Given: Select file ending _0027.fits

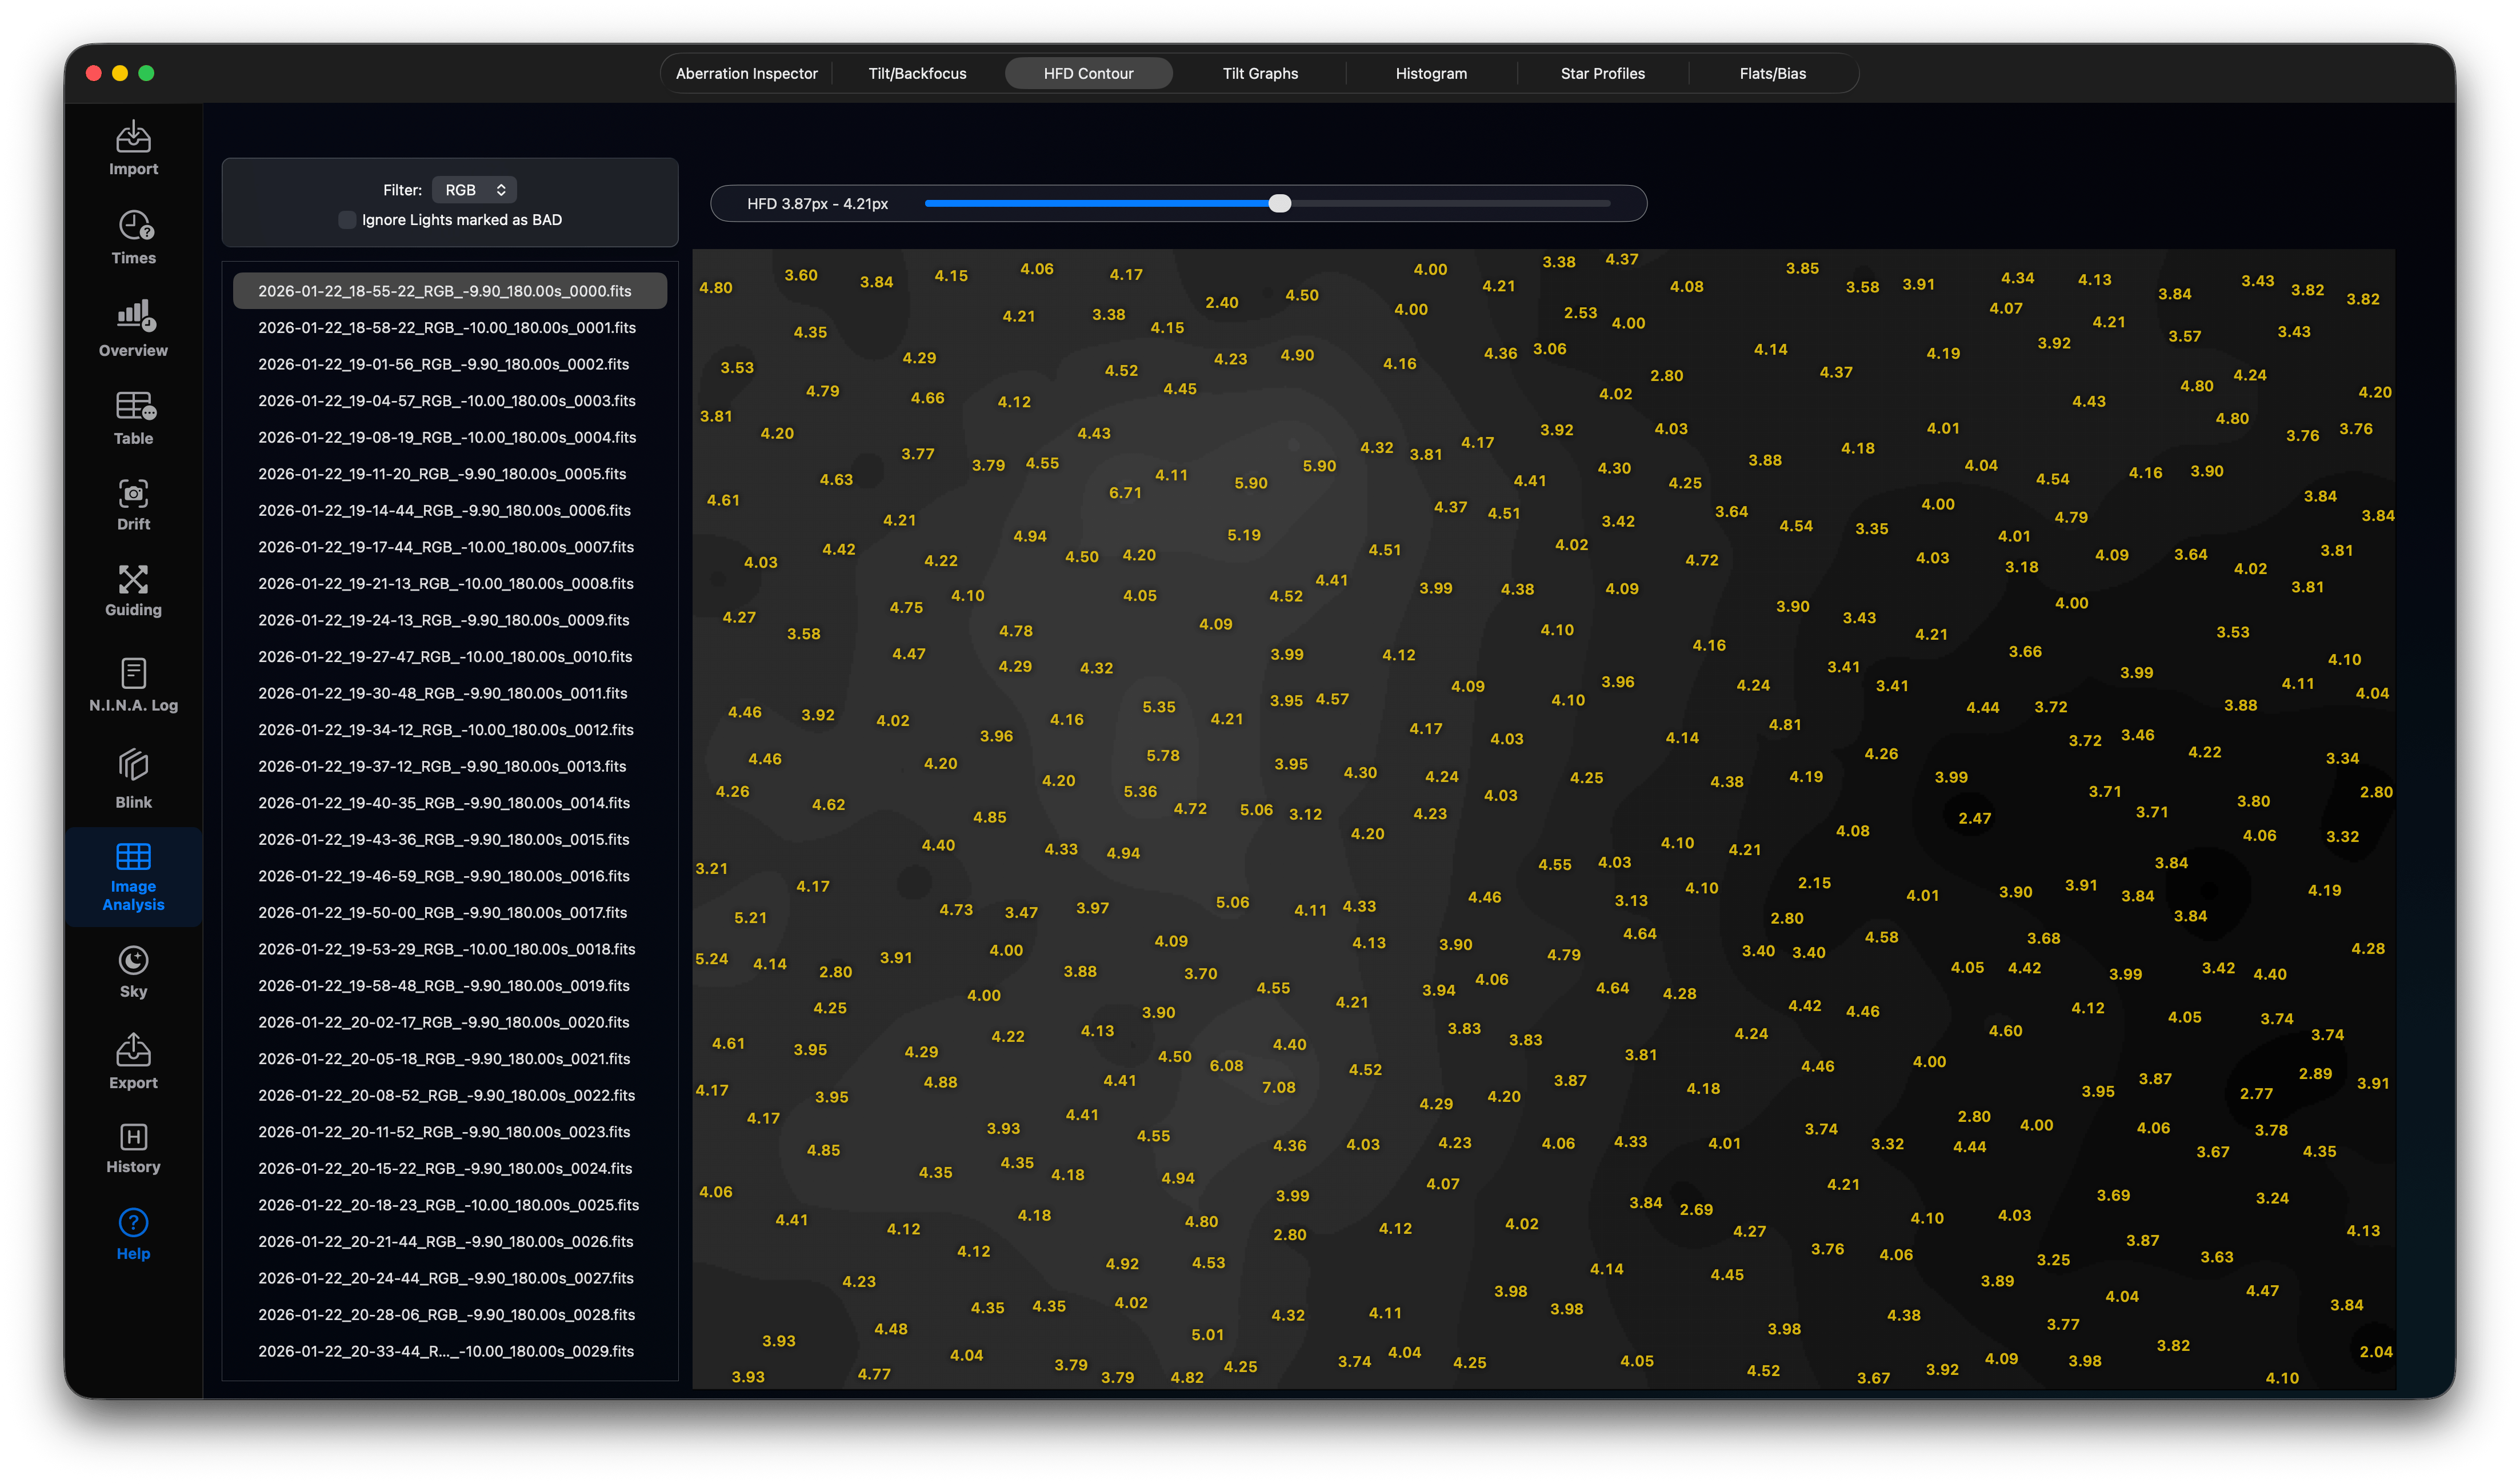Looking at the screenshot, I should click(x=450, y=1278).
